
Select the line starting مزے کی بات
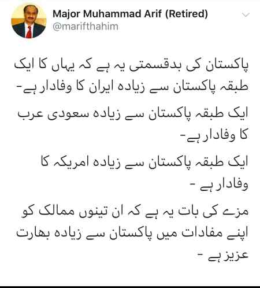tap(135, 211)
